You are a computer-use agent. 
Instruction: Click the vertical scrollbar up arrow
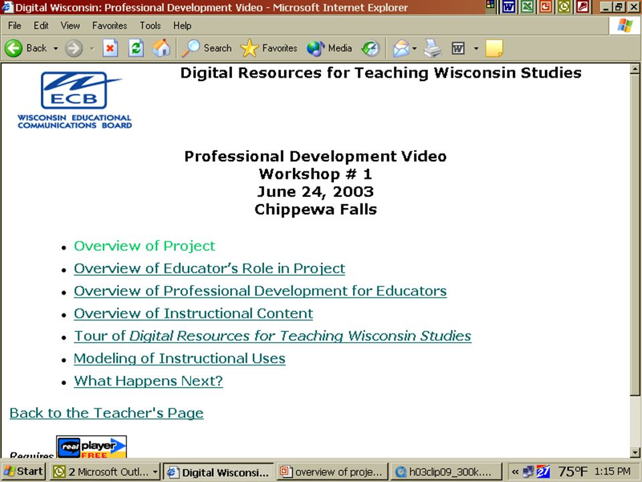coord(635,69)
